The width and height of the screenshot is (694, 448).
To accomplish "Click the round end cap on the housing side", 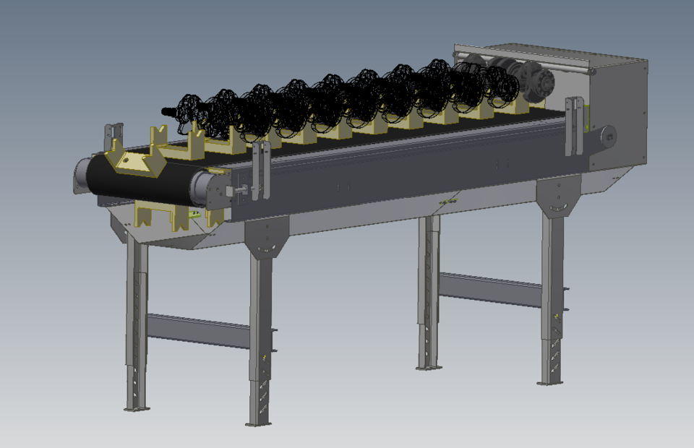I will pyautogui.click(x=608, y=136).
